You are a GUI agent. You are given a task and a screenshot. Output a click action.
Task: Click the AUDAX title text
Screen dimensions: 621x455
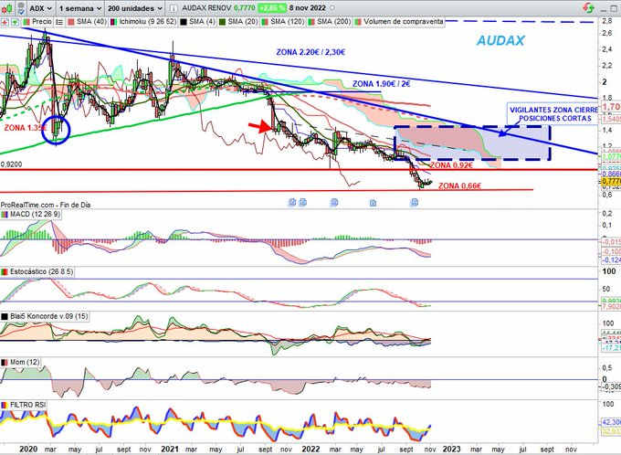point(500,40)
